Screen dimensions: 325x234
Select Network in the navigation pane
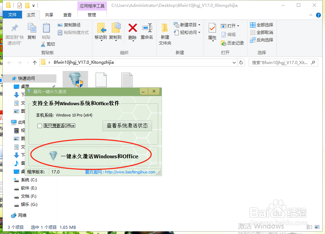coord(22,215)
